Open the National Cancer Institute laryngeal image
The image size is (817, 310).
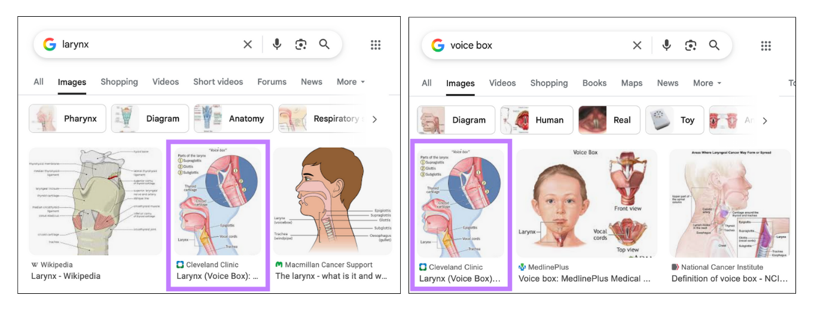click(x=730, y=203)
